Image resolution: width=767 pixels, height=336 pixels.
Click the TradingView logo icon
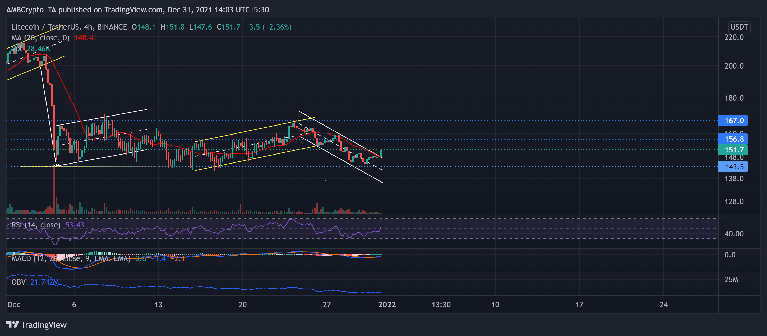click(x=13, y=324)
